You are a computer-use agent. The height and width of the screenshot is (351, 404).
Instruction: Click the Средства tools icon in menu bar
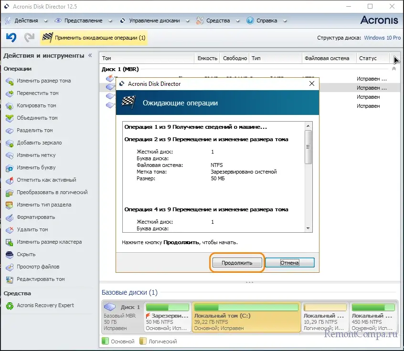point(200,21)
